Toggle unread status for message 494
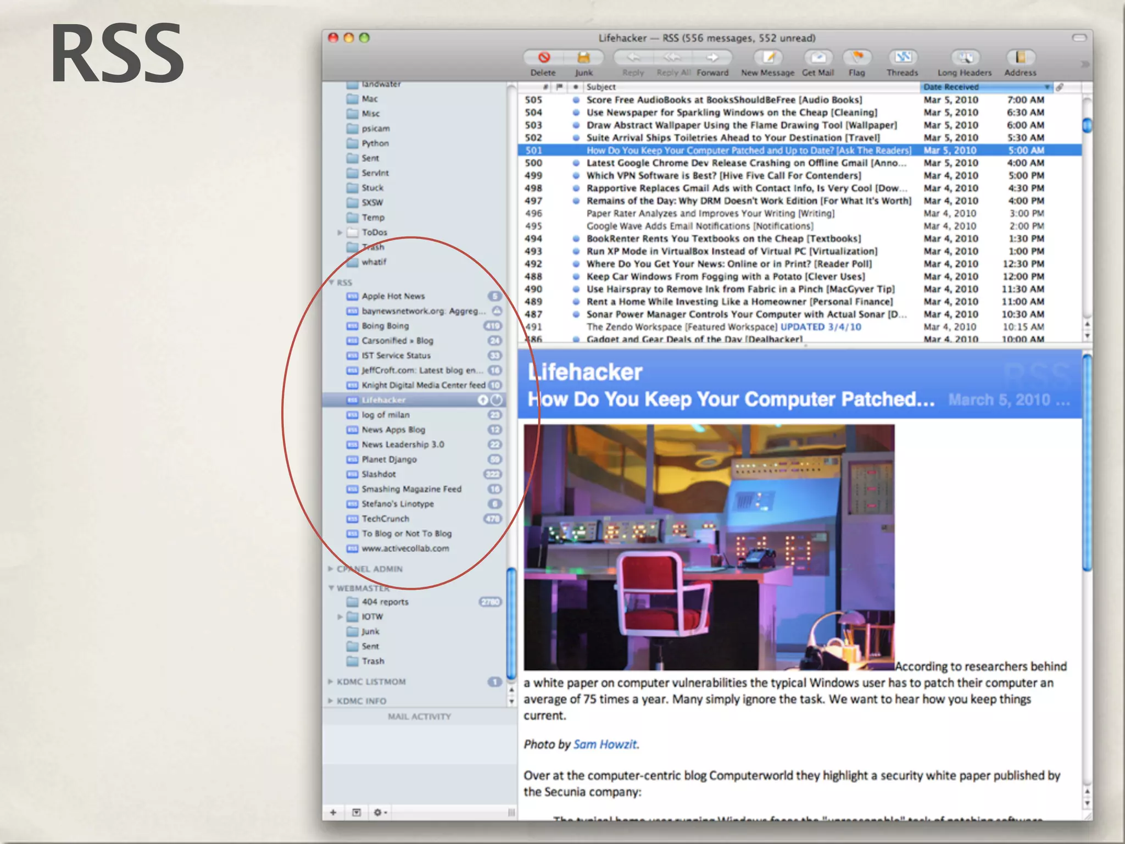The height and width of the screenshot is (844, 1125). [576, 239]
